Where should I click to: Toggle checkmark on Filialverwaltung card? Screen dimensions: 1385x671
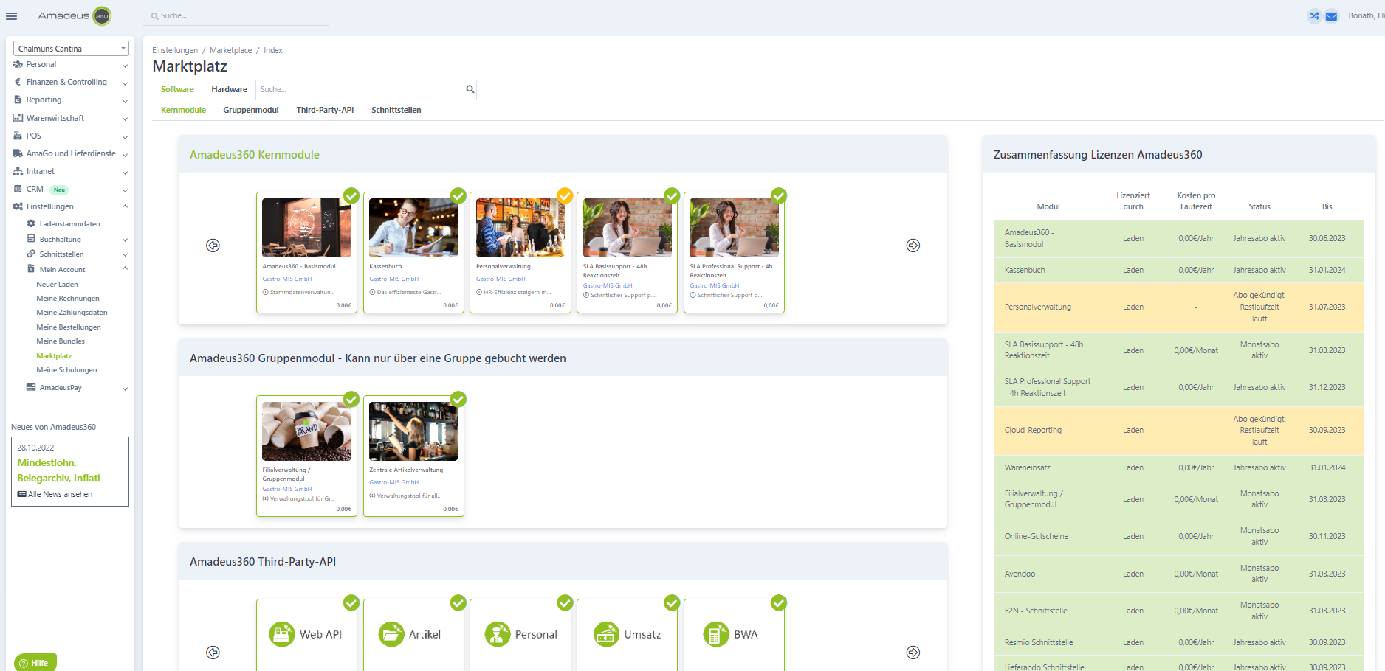tap(351, 399)
